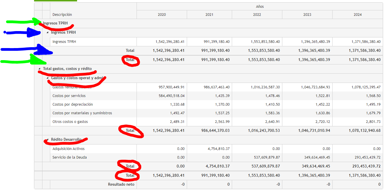Select the 2024 year column header
Screen dimensions: 390x194
click(357, 15)
